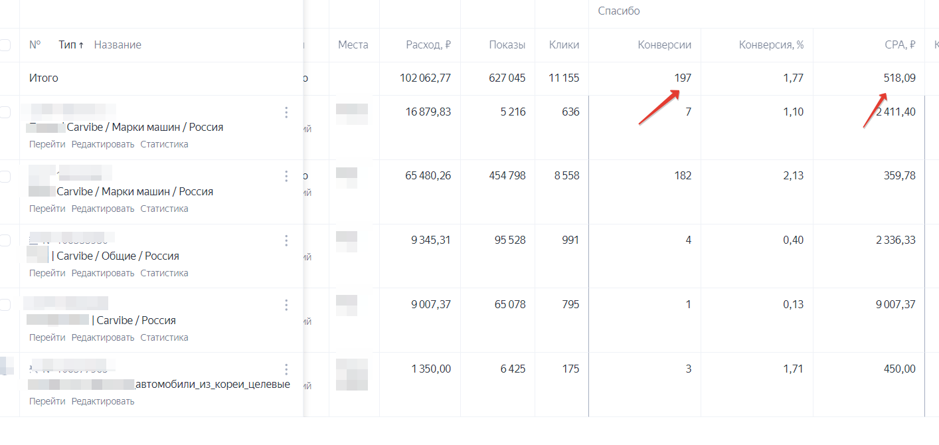Click Перейти under Carvibe / Общие / Россия
The image size is (939, 445).
(x=47, y=273)
